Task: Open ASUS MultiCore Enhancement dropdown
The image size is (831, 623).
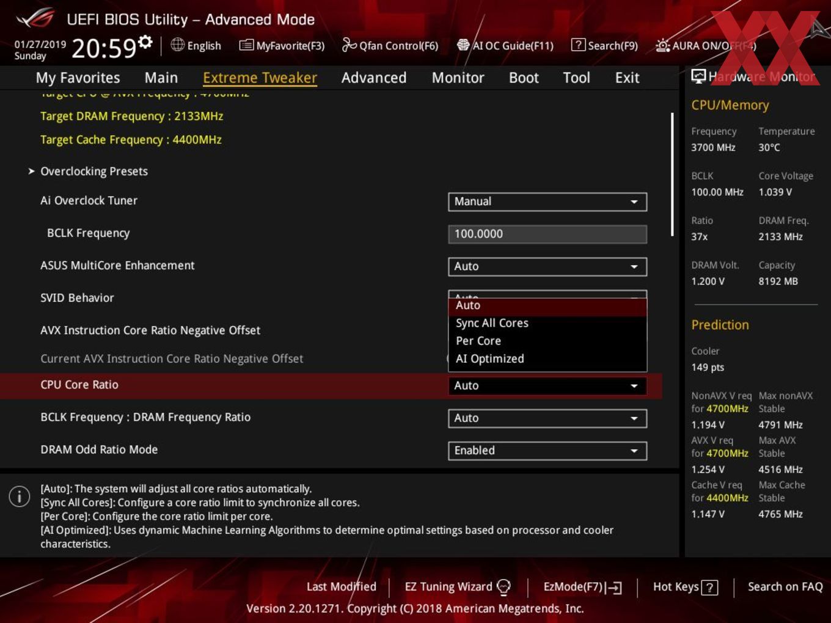Action: tap(547, 266)
